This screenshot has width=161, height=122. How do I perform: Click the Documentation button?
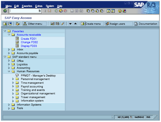pos(146,24)
